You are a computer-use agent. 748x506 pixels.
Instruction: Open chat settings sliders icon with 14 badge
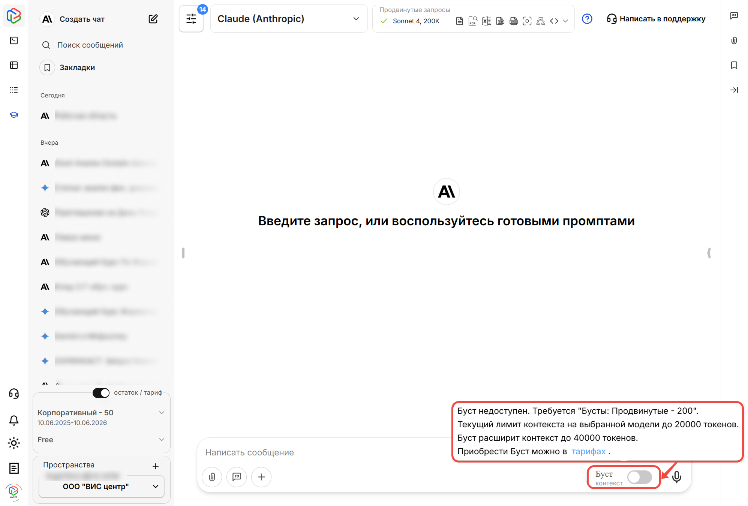[x=191, y=19]
